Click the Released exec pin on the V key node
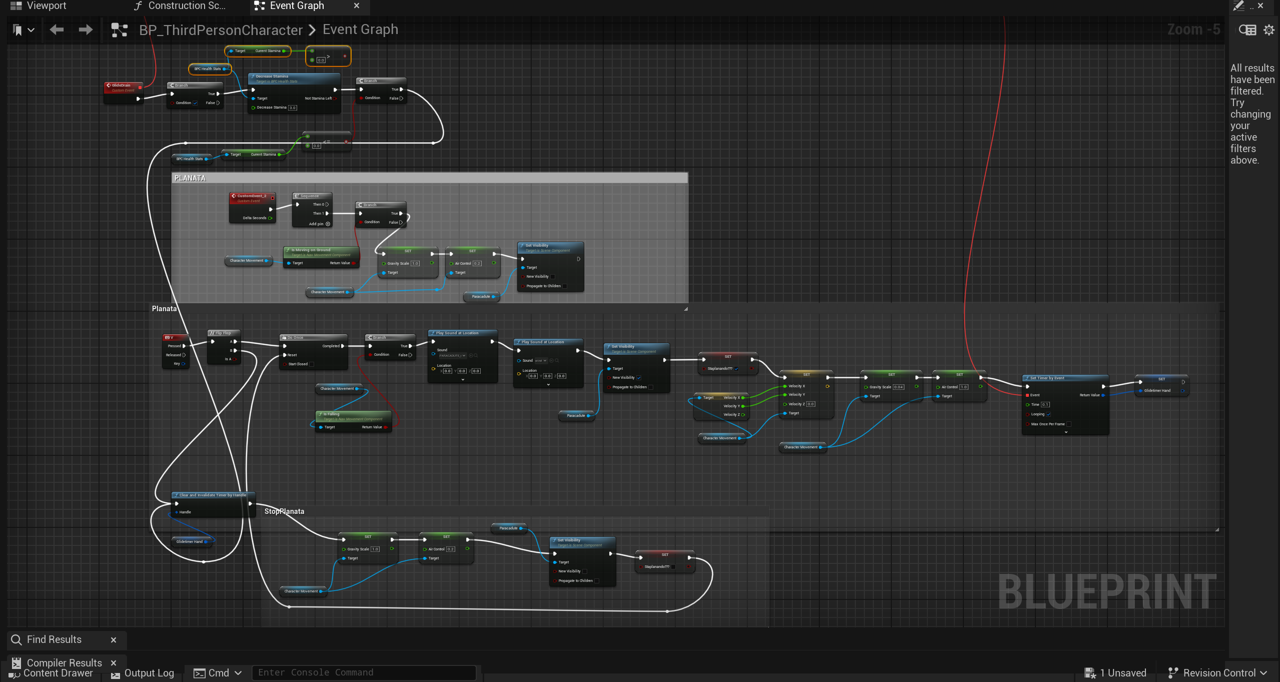This screenshot has width=1280, height=682. (x=184, y=355)
